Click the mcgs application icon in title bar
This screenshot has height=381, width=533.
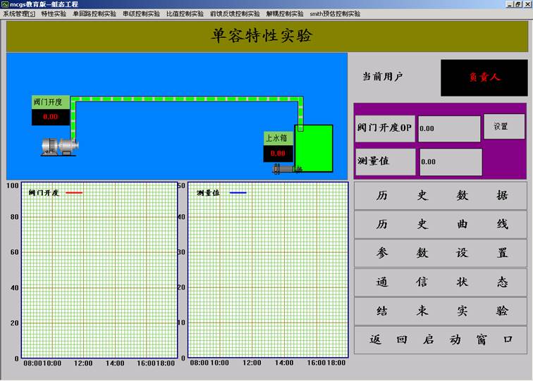5,4
